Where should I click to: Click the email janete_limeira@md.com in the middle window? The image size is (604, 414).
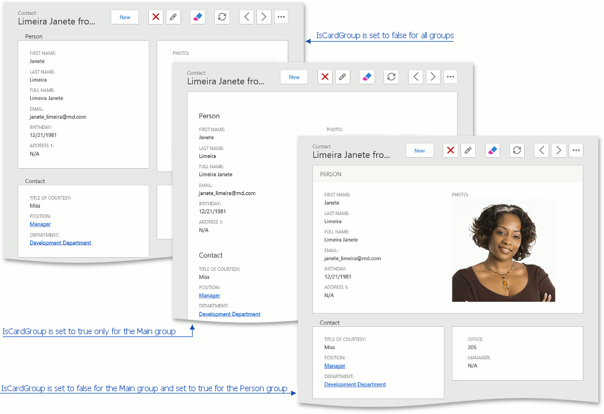pos(227,193)
